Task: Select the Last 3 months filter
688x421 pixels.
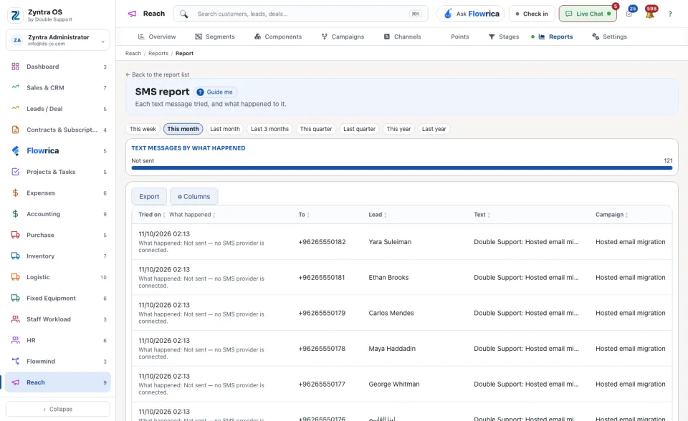Action: [270, 129]
